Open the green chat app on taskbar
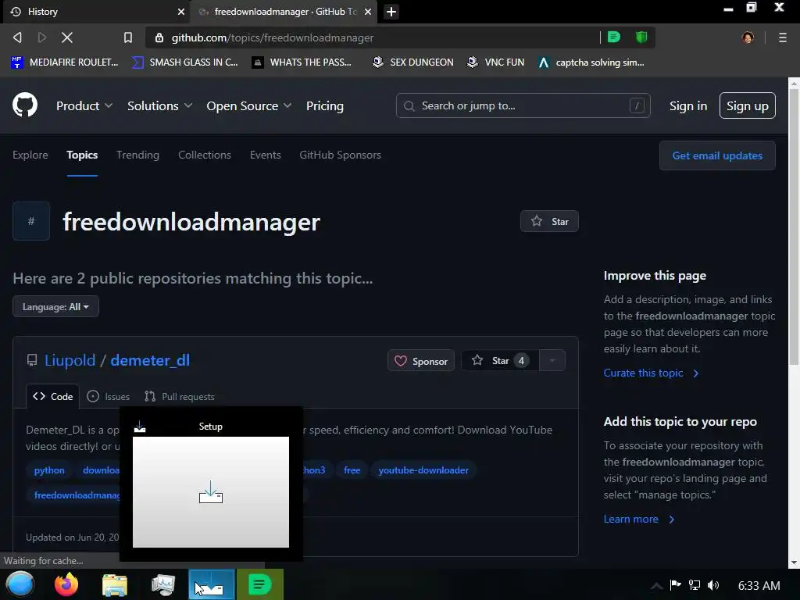This screenshot has width=800, height=600. click(259, 584)
